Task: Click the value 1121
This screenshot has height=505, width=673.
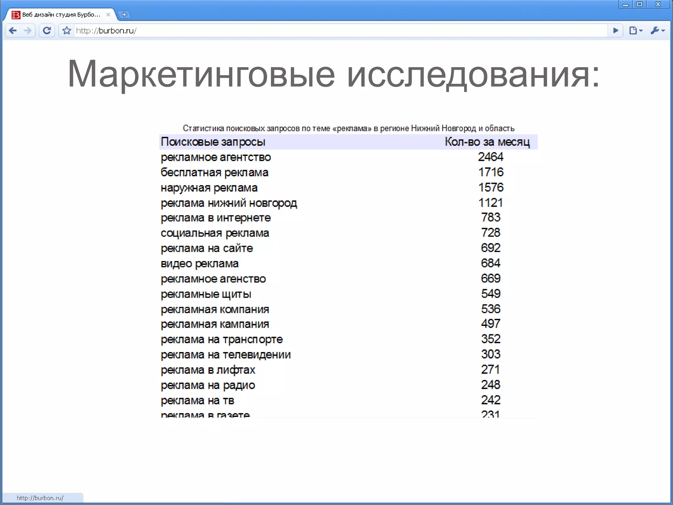Action: tap(491, 202)
